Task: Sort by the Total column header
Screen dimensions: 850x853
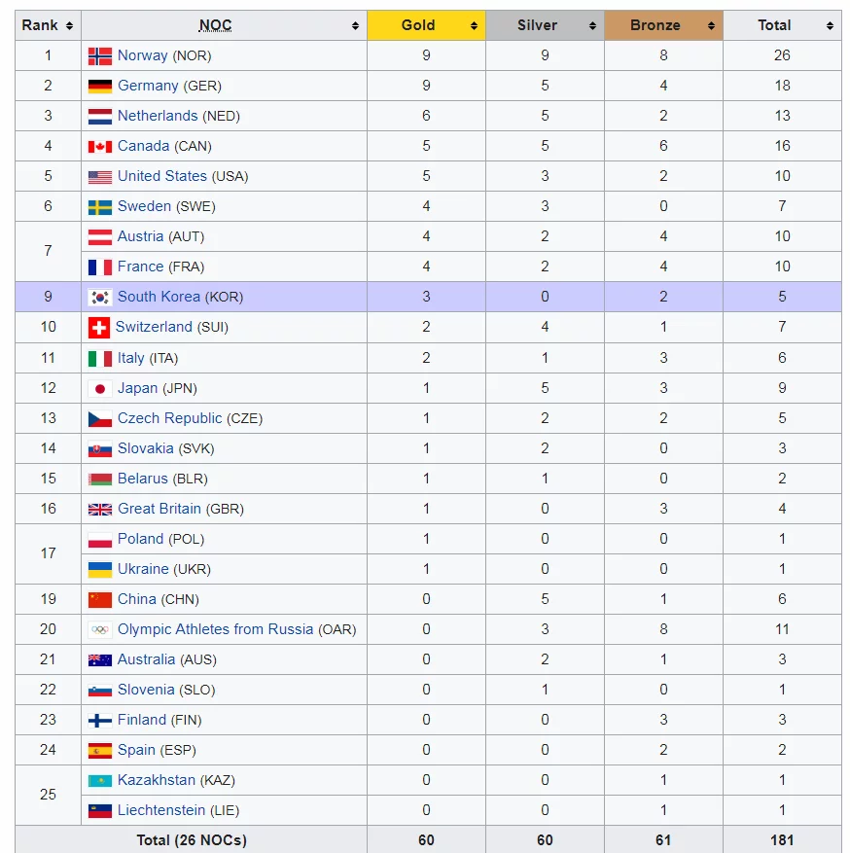Action: tap(775, 25)
